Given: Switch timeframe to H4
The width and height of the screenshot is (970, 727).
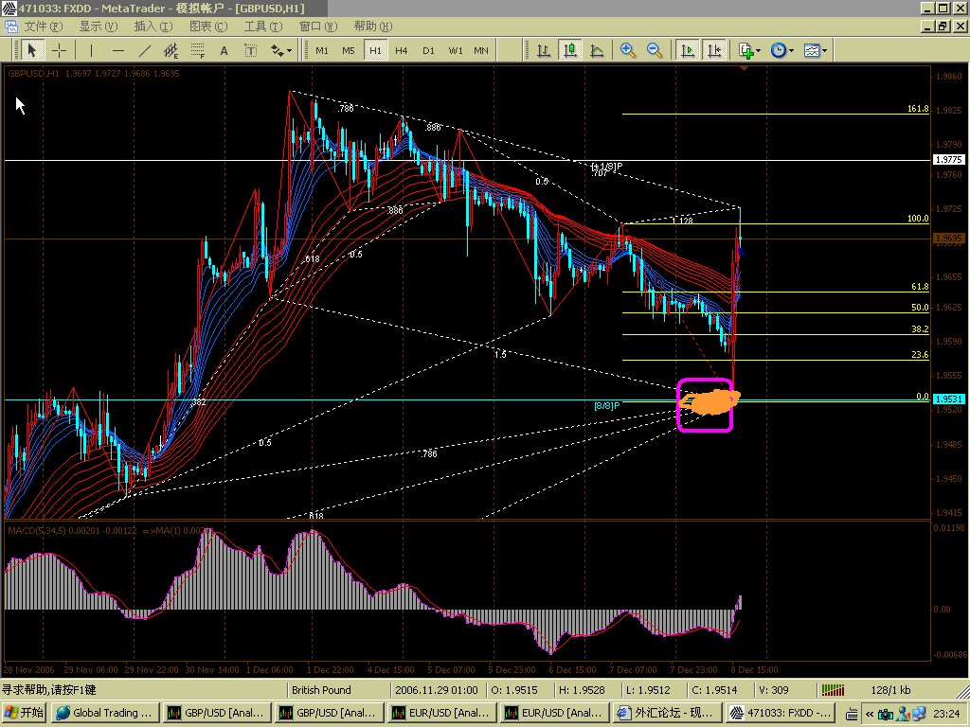Looking at the screenshot, I should 402,50.
